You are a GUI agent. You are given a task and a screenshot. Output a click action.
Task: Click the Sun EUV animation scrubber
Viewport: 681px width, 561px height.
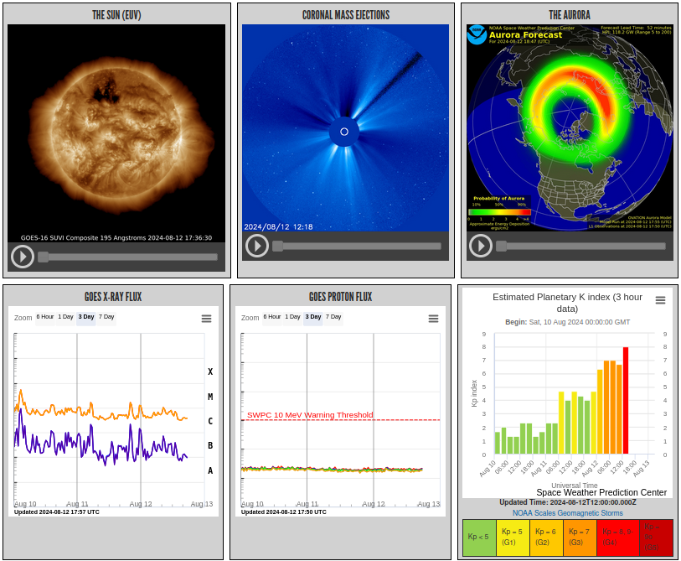point(127,257)
